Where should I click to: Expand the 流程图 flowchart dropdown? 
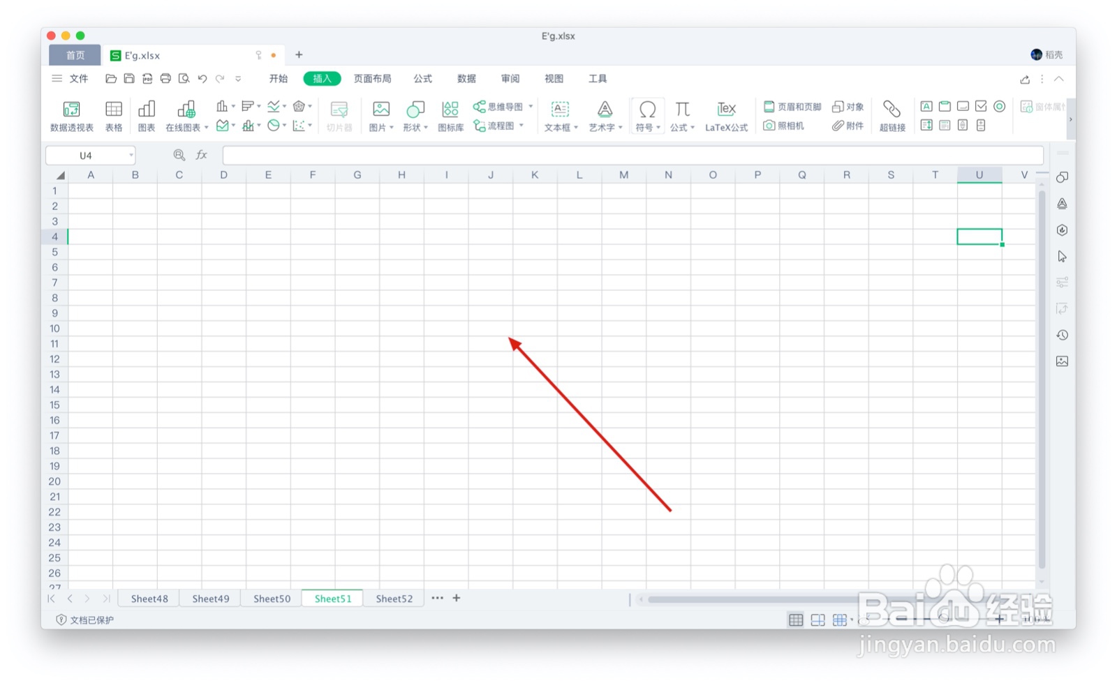click(521, 126)
